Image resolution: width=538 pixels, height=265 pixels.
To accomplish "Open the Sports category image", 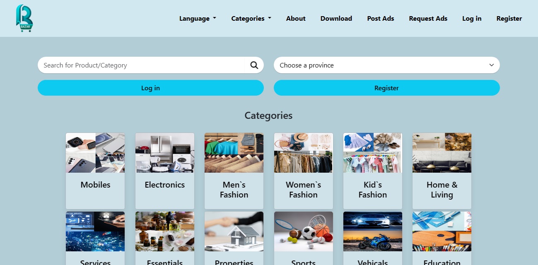I will click(x=304, y=231).
